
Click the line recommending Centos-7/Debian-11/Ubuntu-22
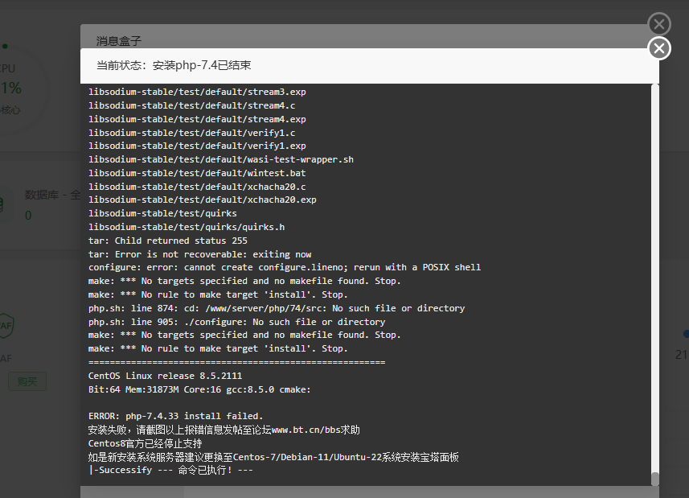[x=273, y=457]
